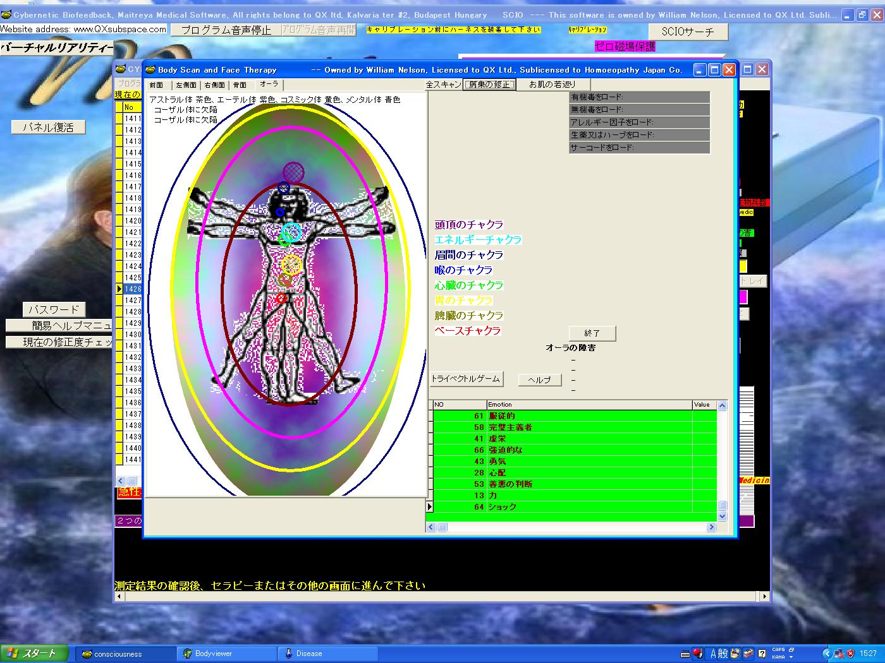Select 眉間のチャクラ label
Image resolution: width=885 pixels, height=663 pixels.
(x=469, y=255)
